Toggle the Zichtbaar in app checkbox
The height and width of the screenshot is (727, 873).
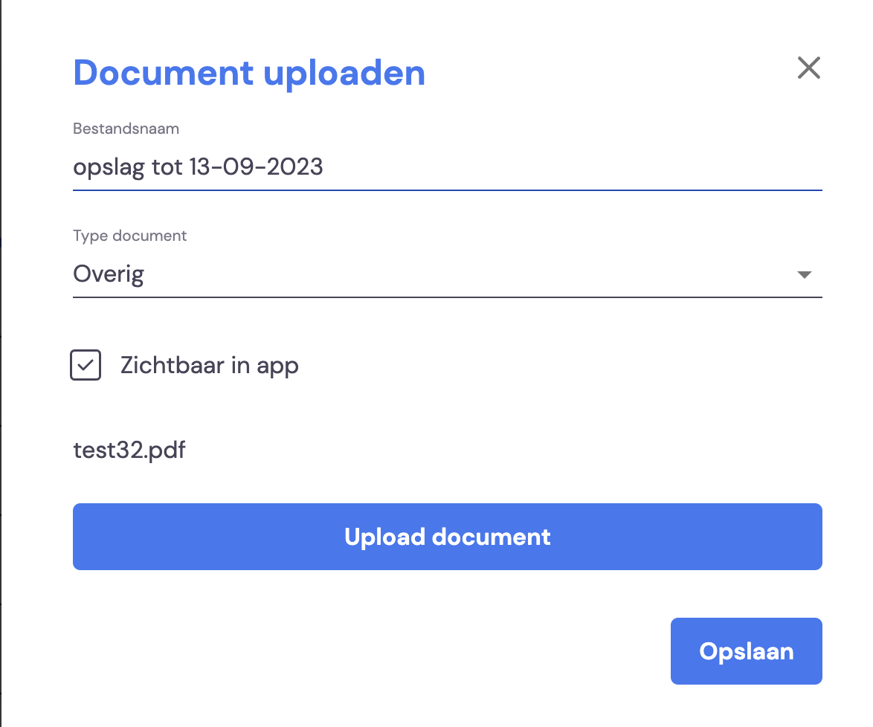click(x=86, y=365)
